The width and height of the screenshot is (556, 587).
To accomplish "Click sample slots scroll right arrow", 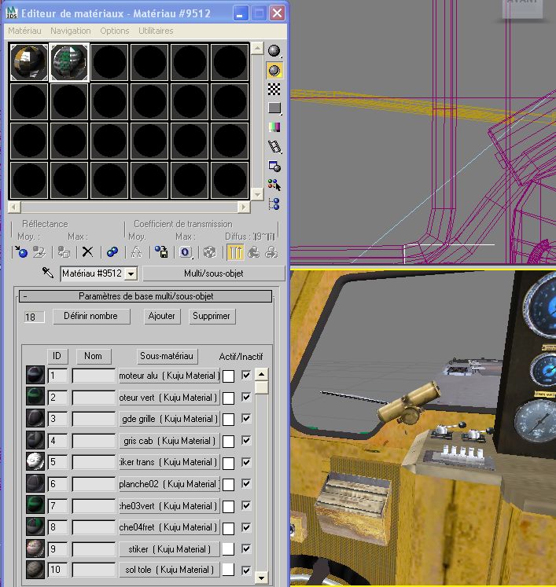I will tap(244, 207).
